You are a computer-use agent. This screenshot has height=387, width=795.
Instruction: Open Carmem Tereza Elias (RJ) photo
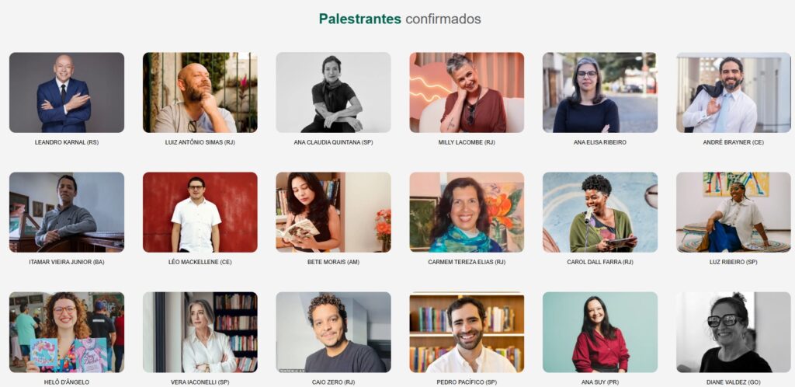(467, 212)
